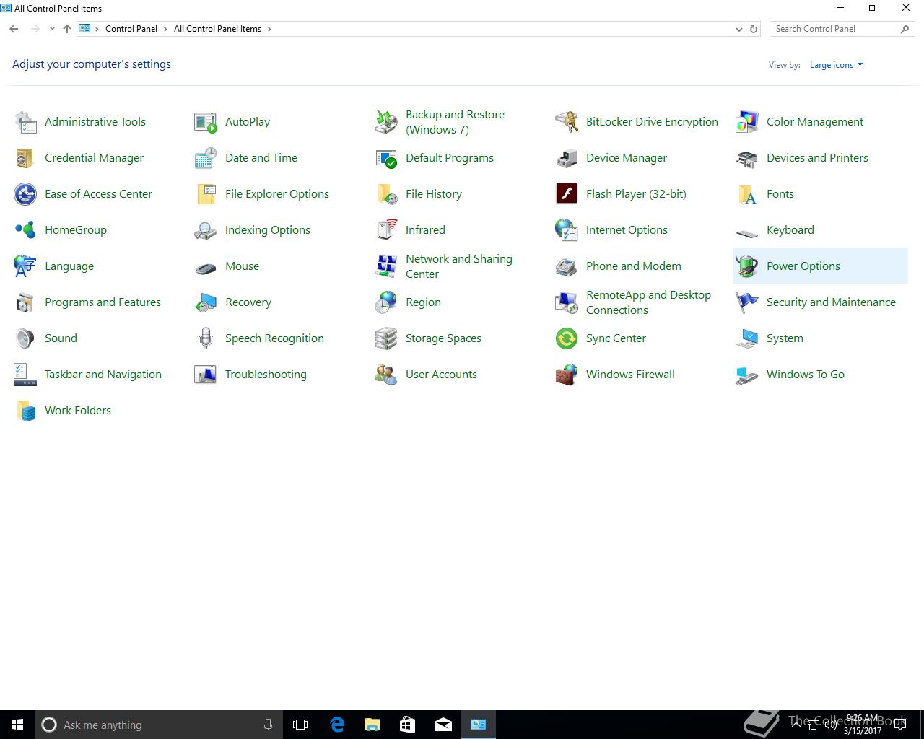Open Backup and Restore icon

point(386,122)
